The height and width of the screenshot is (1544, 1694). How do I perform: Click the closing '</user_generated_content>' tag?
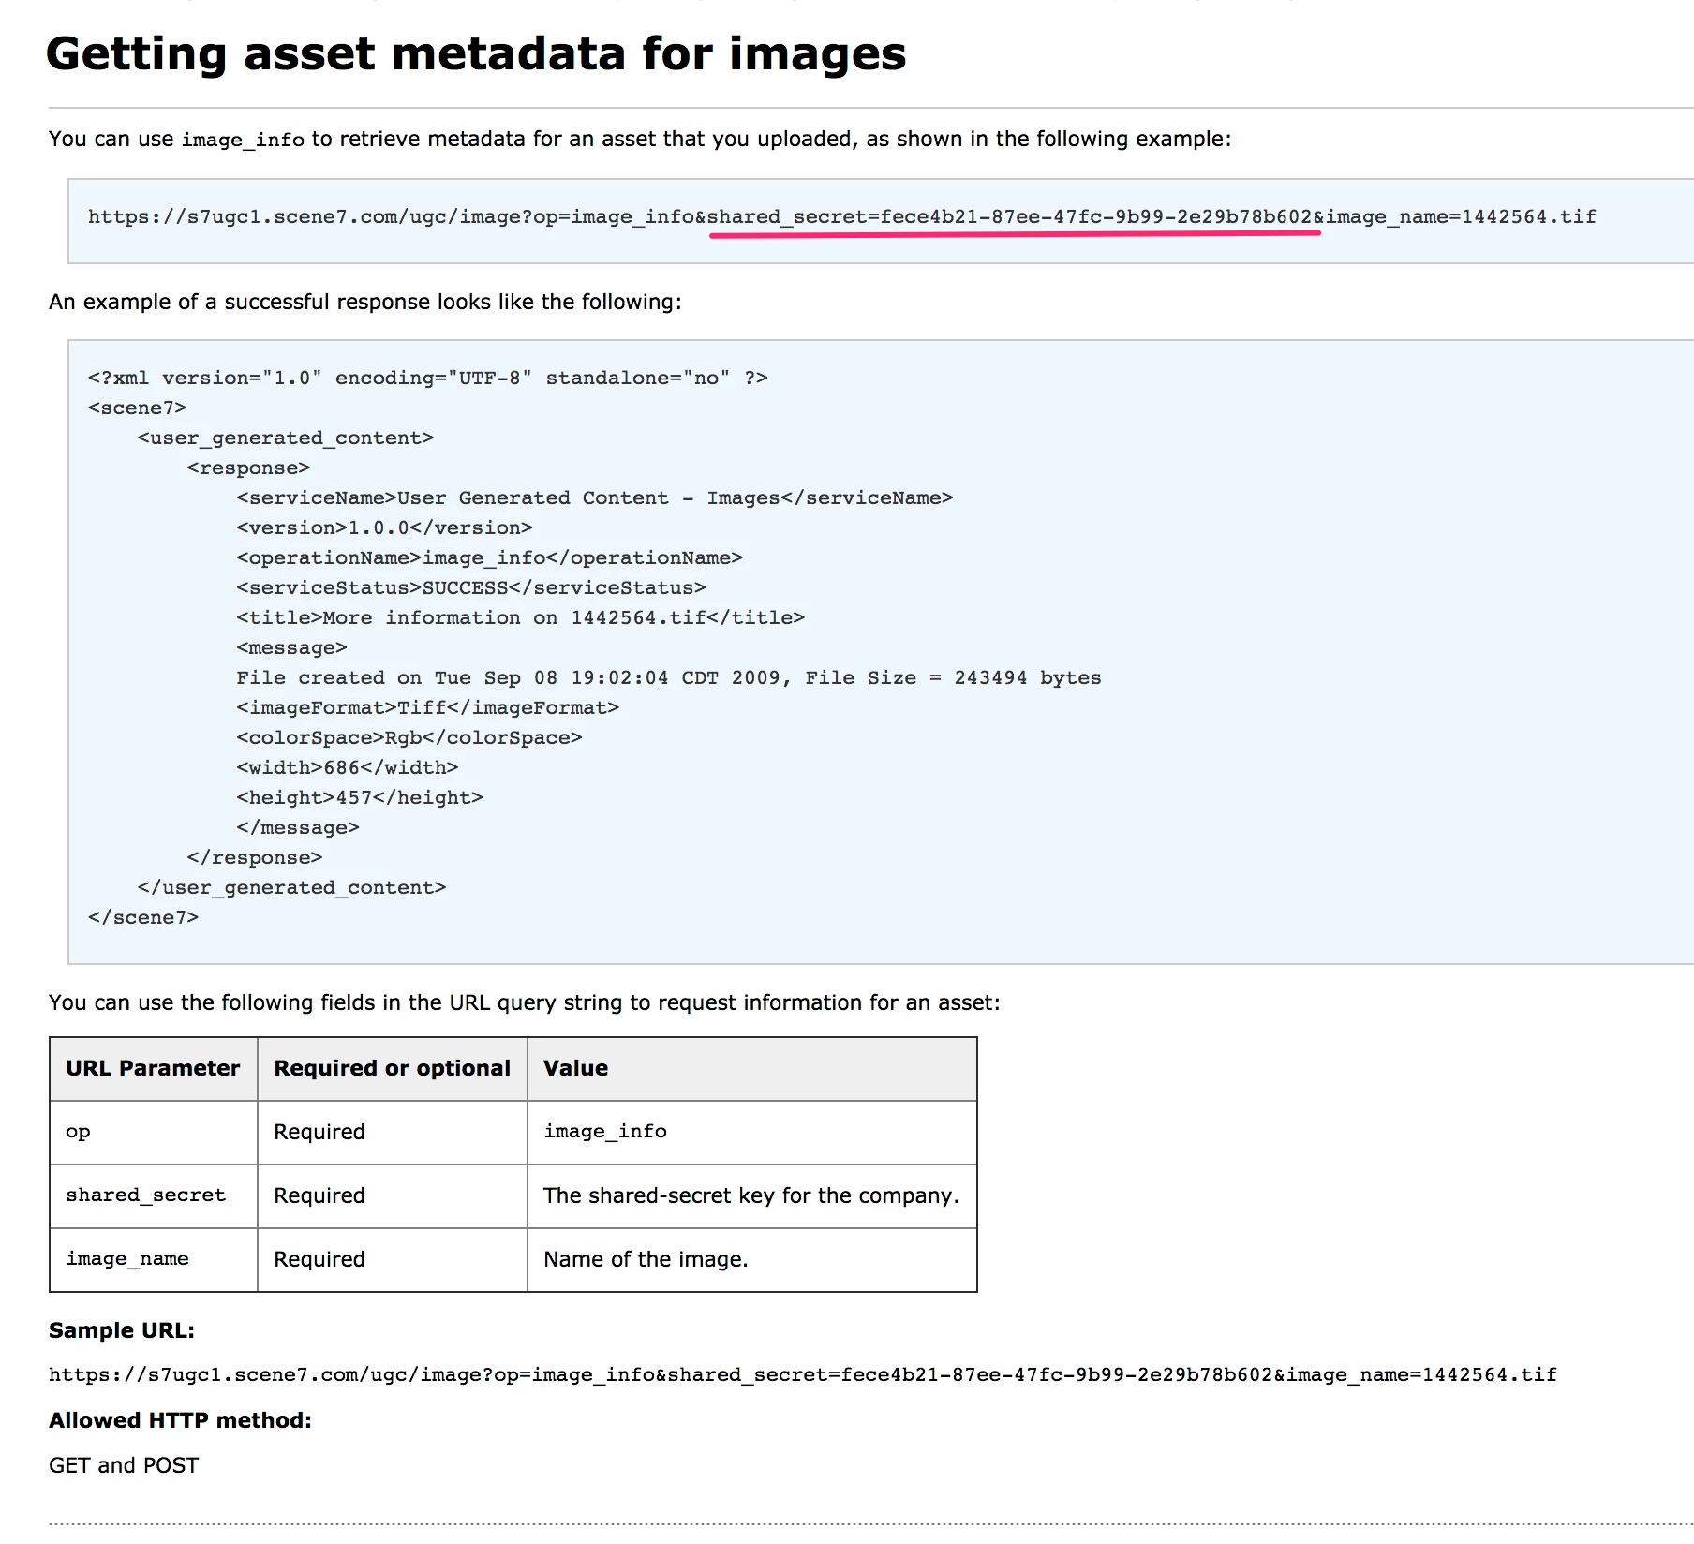pyautogui.click(x=291, y=887)
